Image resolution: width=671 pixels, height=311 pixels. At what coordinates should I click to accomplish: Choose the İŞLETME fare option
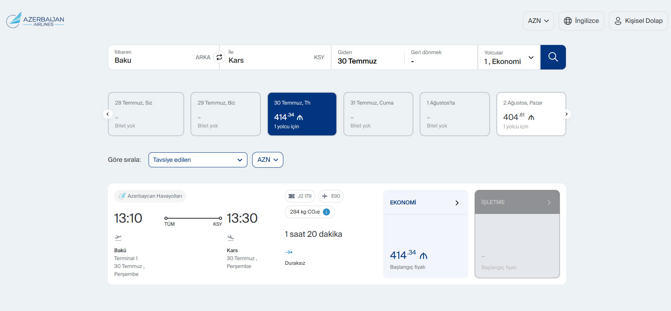click(517, 234)
